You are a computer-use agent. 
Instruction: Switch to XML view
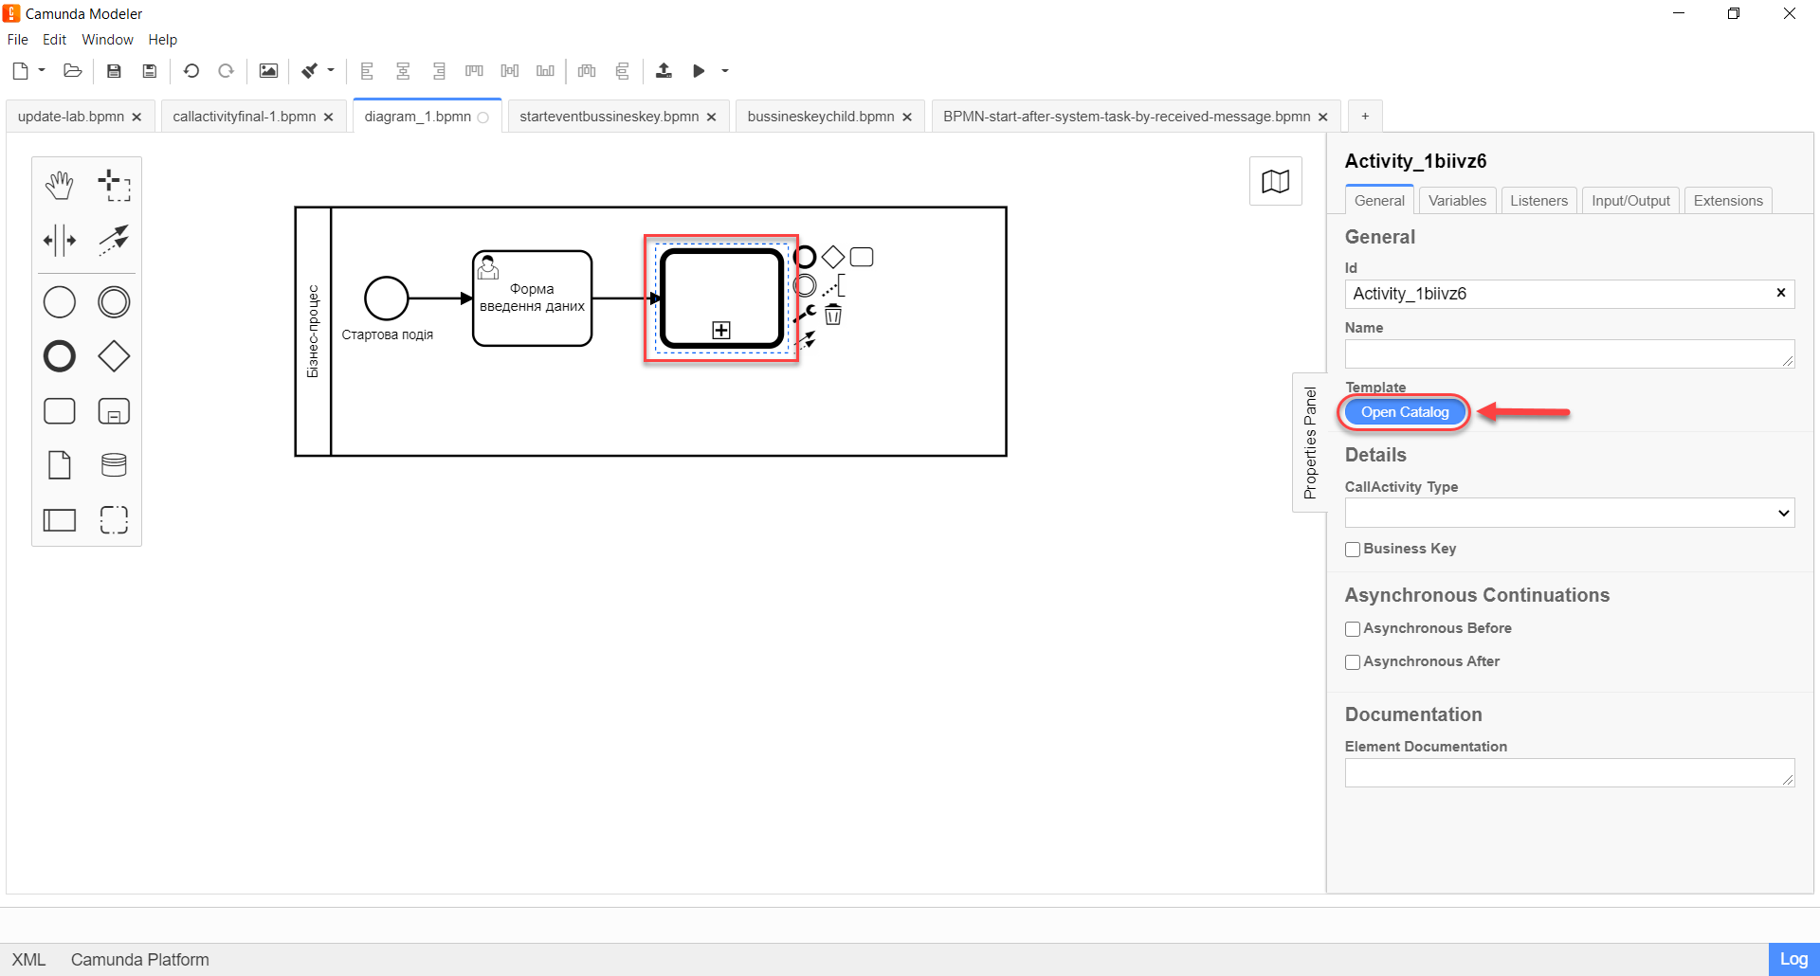[x=28, y=960]
